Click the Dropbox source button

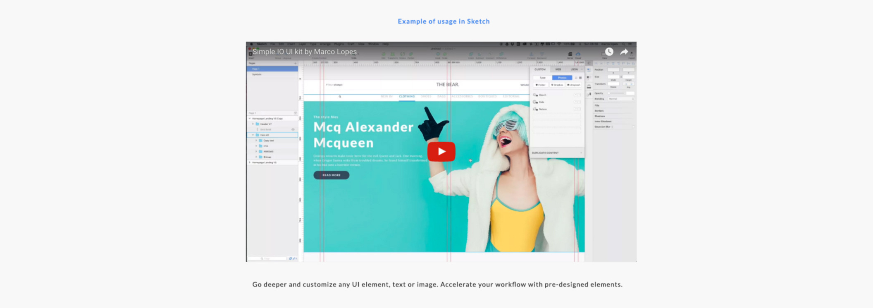pos(557,85)
